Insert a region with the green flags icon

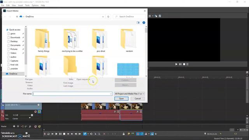(x=133, y=134)
